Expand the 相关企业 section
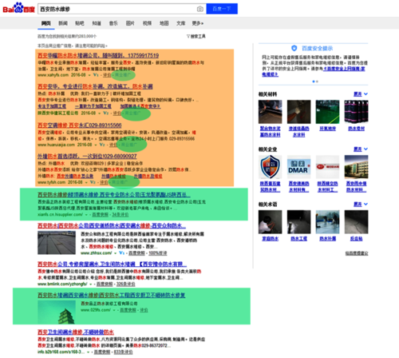 point(361,149)
